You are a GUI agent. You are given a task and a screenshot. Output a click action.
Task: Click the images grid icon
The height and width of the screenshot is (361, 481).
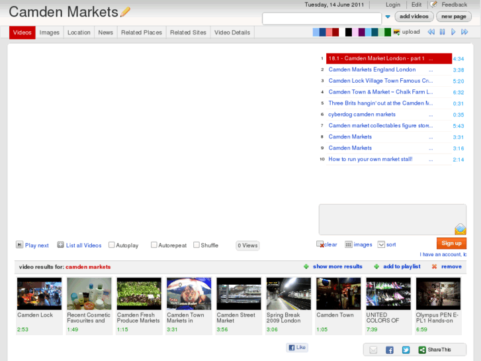tap(349, 244)
